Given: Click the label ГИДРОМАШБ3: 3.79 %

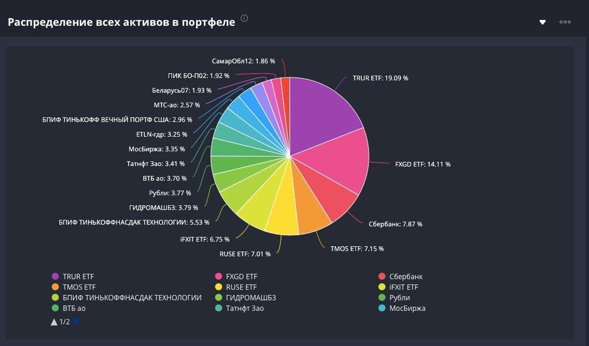Looking at the screenshot, I should 163,208.
